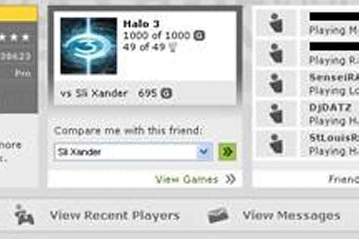This screenshot has height=239, width=359.
Task: Open the SenseiRA gamertag profile
Action: coord(334,77)
